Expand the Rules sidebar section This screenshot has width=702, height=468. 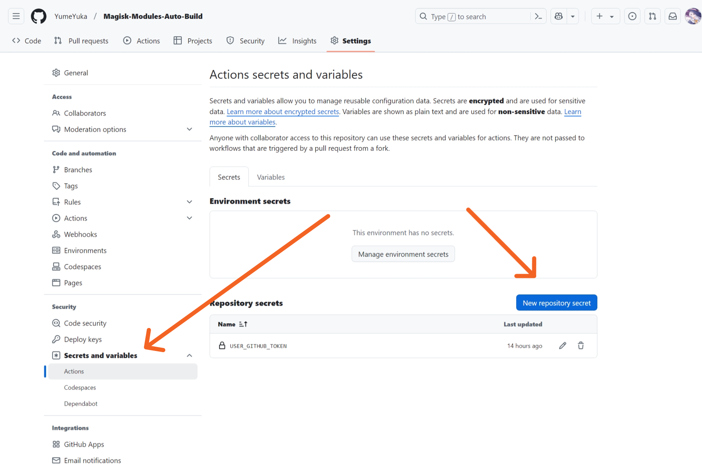coord(189,202)
